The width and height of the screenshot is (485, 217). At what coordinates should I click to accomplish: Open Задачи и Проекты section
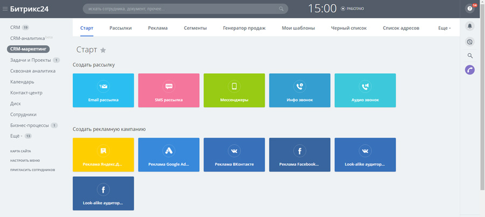(x=31, y=60)
